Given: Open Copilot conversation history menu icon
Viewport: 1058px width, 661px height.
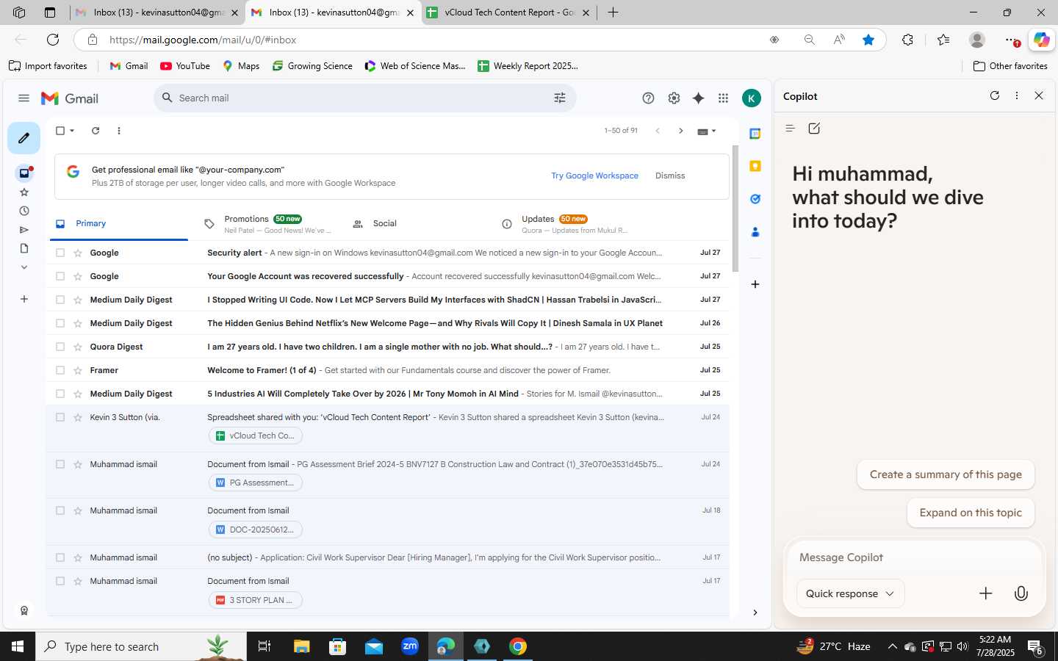Looking at the screenshot, I should 791,129.
